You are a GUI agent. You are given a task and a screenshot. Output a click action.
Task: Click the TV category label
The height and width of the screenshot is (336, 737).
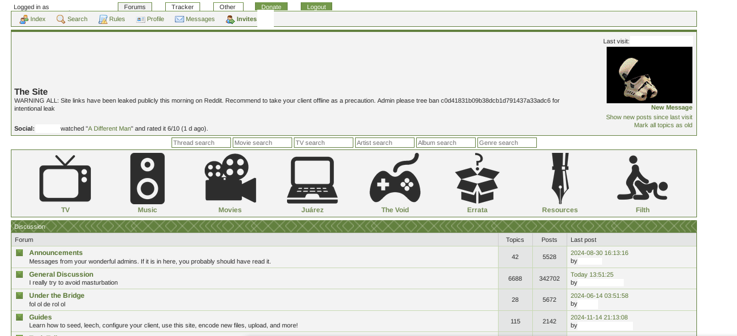tap(65, 210)
